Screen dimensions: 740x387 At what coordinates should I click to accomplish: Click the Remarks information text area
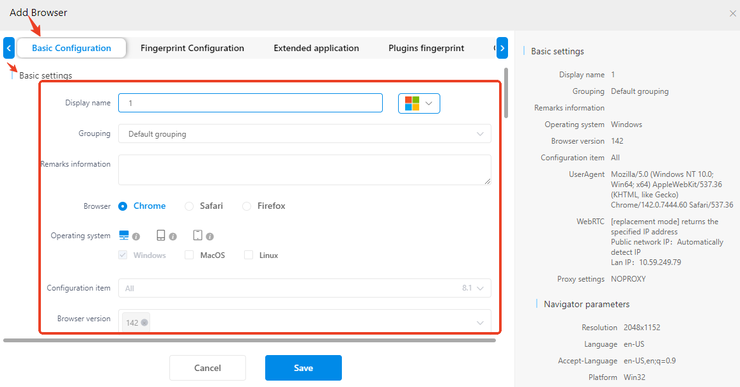[304, 170]
